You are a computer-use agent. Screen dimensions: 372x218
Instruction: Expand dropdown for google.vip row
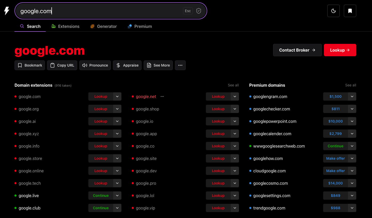235,208
